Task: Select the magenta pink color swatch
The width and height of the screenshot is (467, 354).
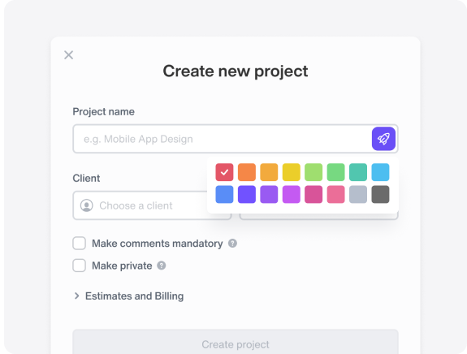Action: (313, 194)
